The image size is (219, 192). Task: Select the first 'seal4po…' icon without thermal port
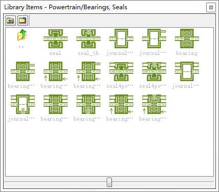pos(121,71)
